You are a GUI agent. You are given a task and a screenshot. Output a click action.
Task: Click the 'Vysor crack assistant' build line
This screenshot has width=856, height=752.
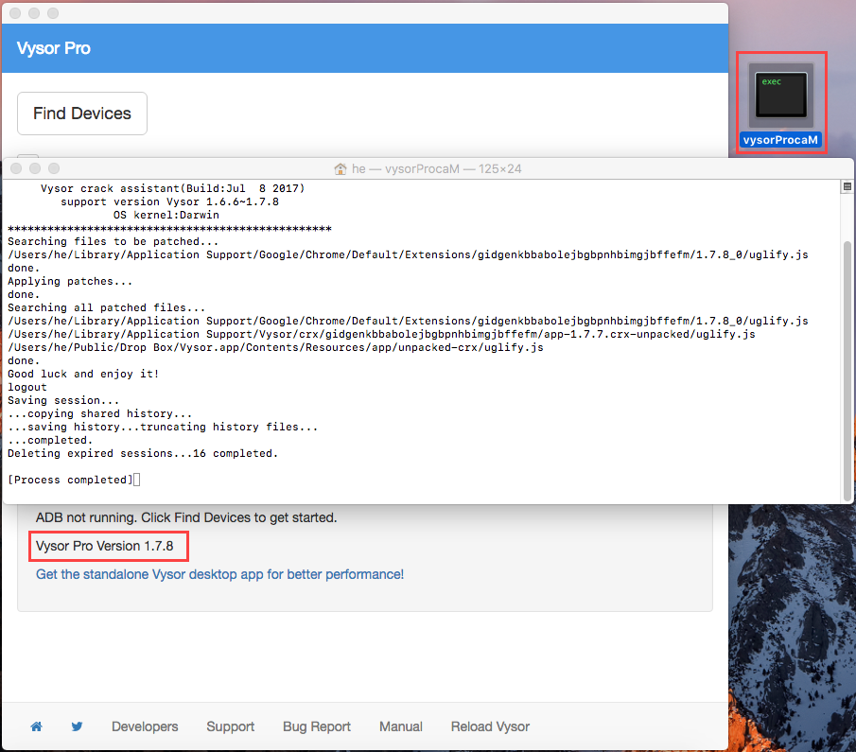coord(172,188)
